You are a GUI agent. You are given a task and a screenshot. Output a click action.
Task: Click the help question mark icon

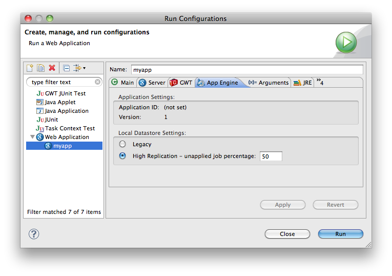(34, 234)
